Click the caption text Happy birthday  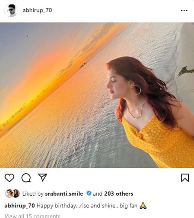[56, 206]
